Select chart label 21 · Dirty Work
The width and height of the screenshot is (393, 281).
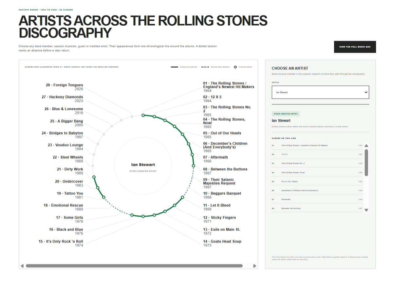tap(70, 171)
